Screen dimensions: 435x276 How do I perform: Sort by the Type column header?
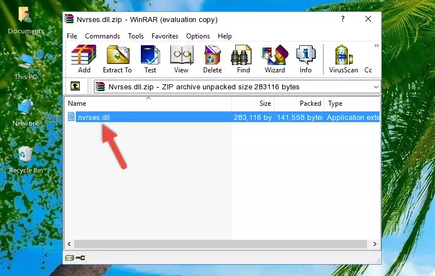(352, 103)
